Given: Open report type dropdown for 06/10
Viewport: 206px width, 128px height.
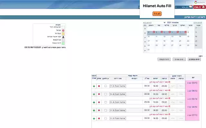Looking at the screenshot, I should [x=118, y=110].
